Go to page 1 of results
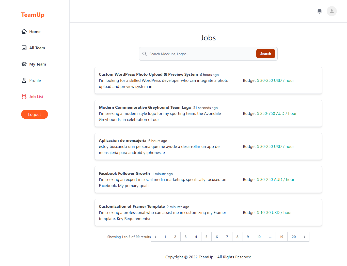This screenshot has height=266, width=347. [x=165, y=237]
